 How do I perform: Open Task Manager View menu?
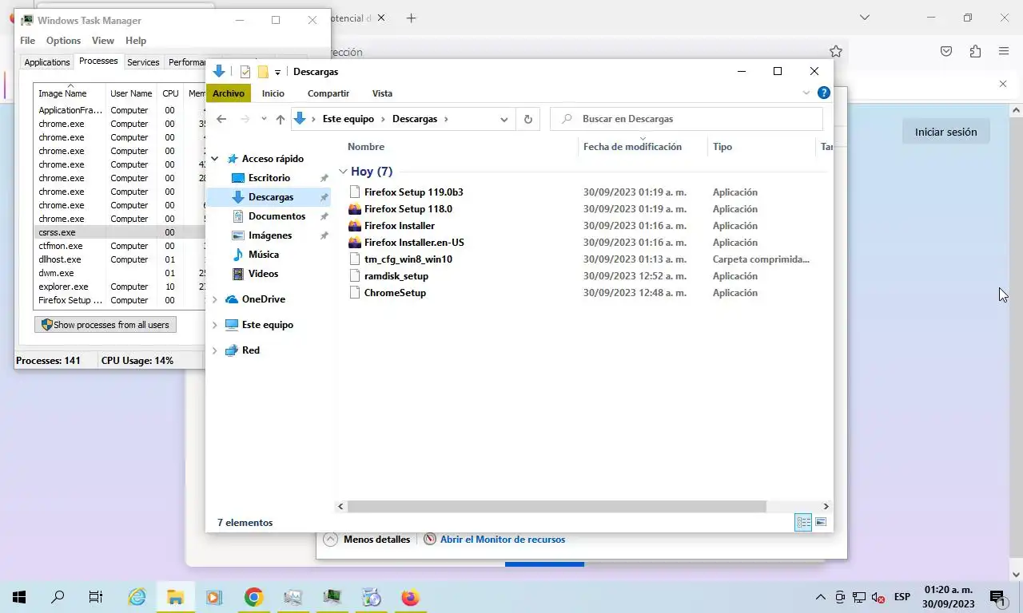pos(103,41)
